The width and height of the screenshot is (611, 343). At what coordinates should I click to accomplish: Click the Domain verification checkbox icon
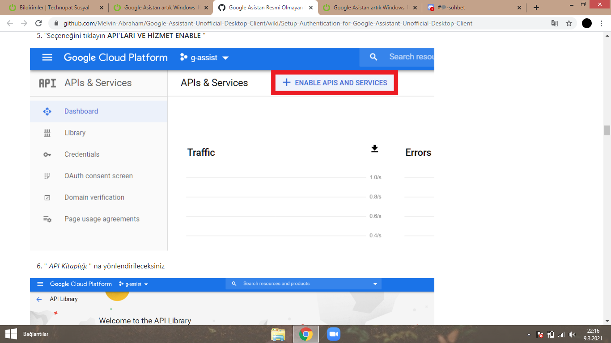click(47, 197)
